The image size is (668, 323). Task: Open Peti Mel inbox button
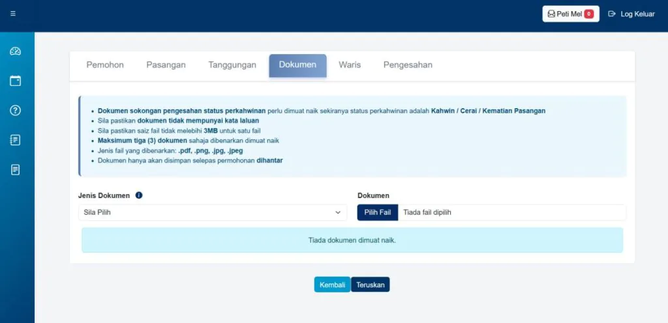pyautogui.click(x=570, y=14)
